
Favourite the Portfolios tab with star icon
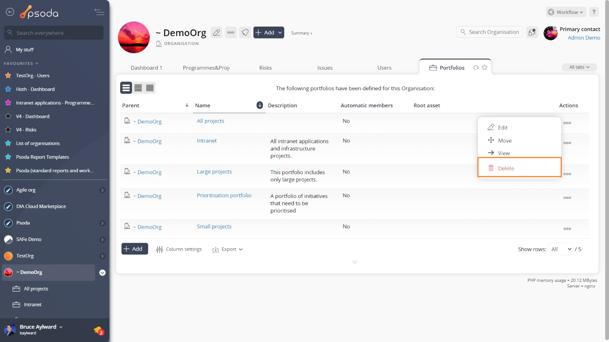click(x=485, y=67)
